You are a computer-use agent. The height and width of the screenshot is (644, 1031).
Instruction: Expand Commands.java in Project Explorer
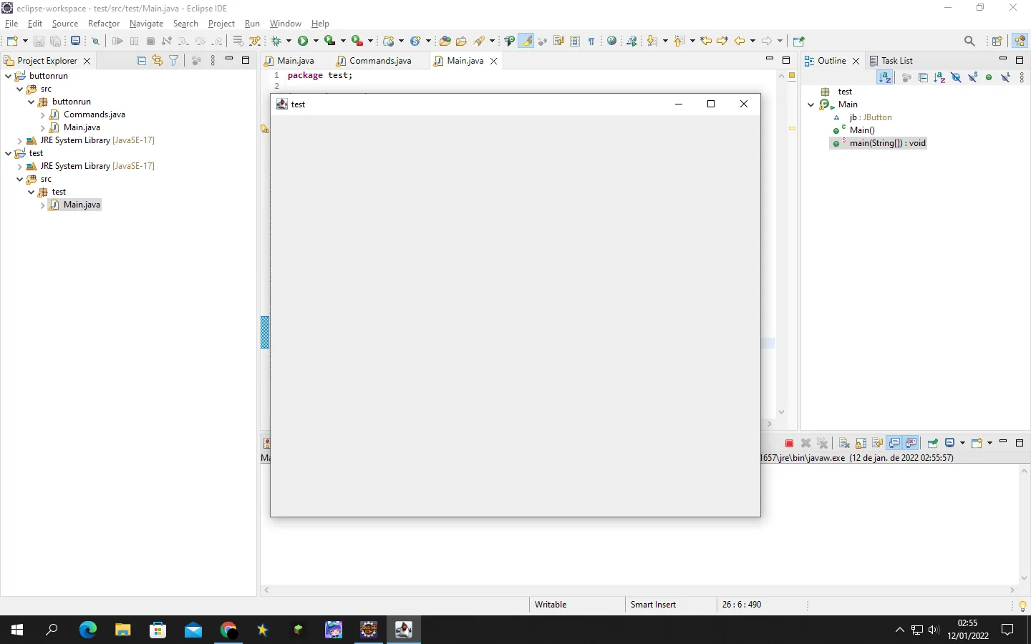(x=42, y=114)
